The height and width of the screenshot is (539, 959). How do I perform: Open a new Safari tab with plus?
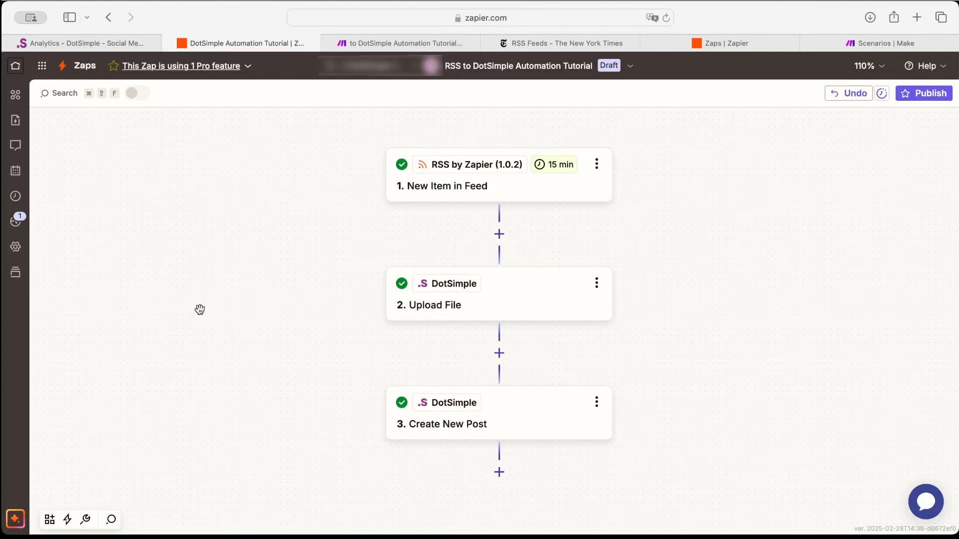tap(917, 17)
